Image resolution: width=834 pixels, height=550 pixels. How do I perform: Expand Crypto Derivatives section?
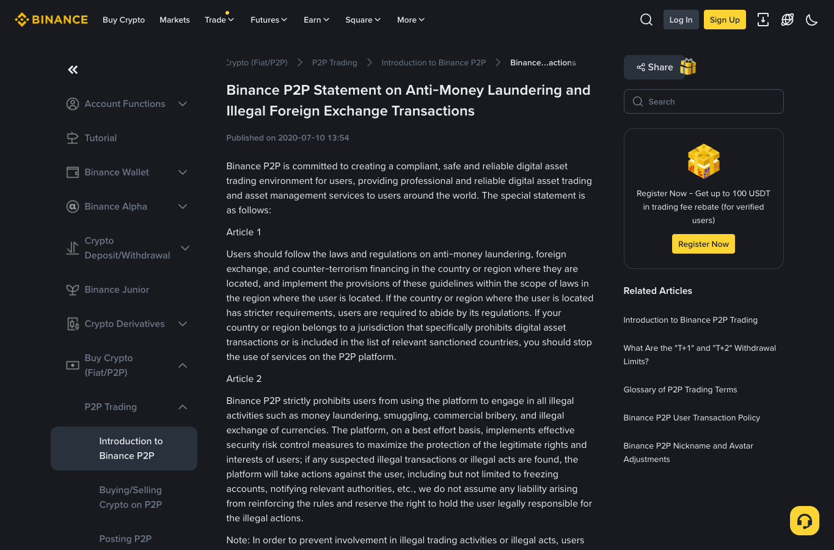[183, 324]
